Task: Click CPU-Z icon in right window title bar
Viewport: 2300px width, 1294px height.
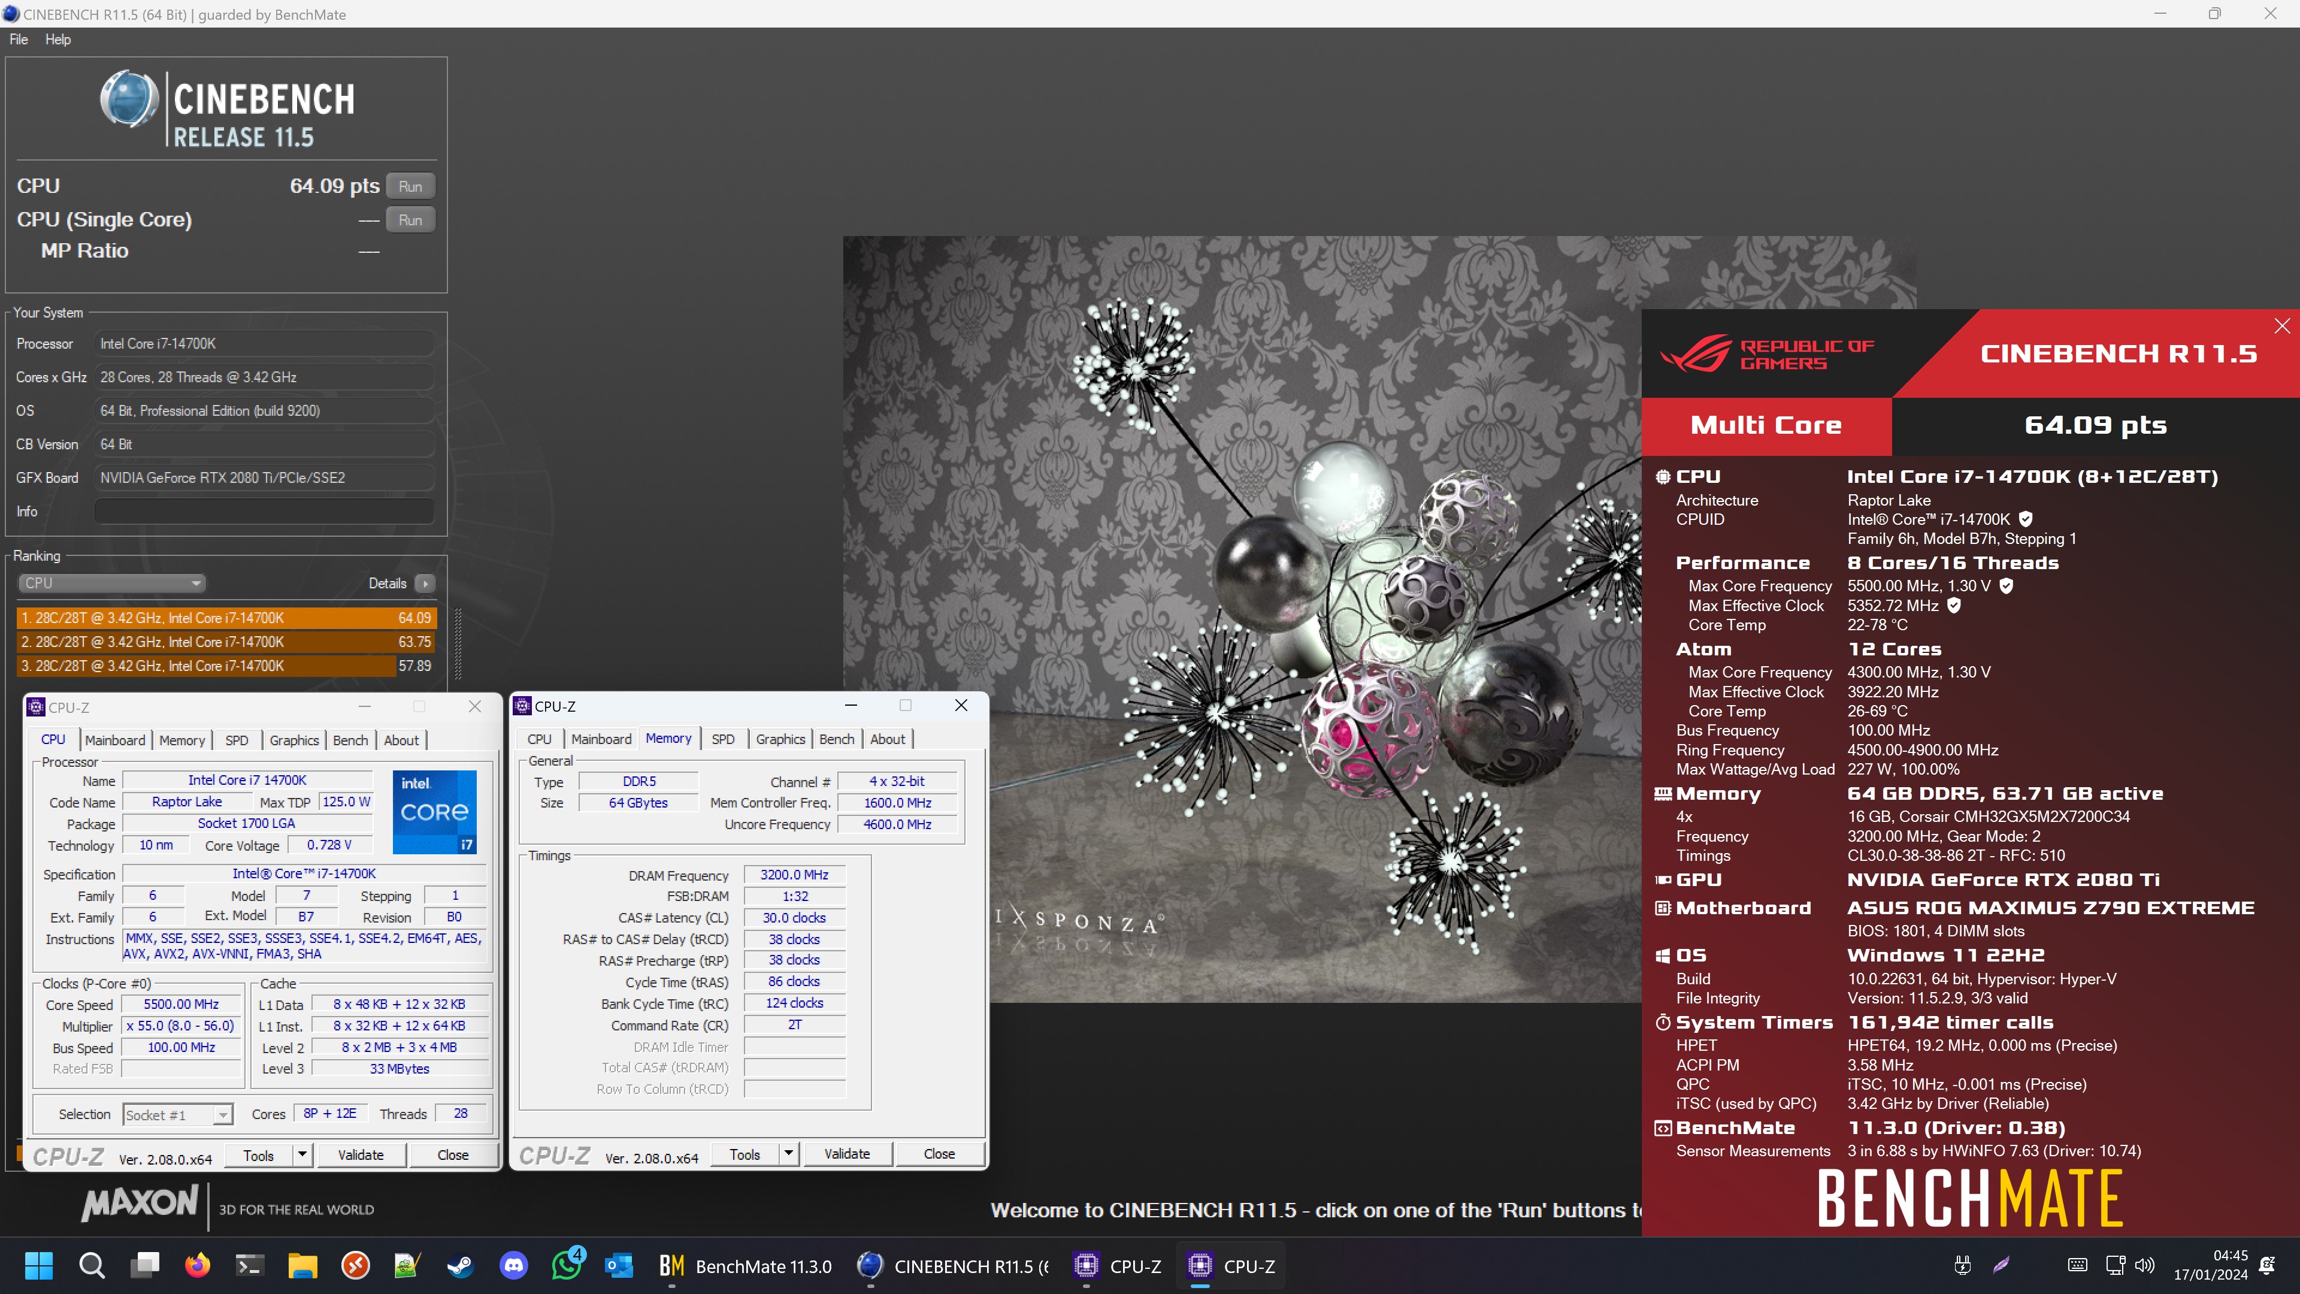Action: pos(522,706)
